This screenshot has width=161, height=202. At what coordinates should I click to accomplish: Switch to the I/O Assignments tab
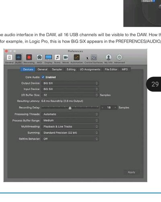(x=90, y=69)
